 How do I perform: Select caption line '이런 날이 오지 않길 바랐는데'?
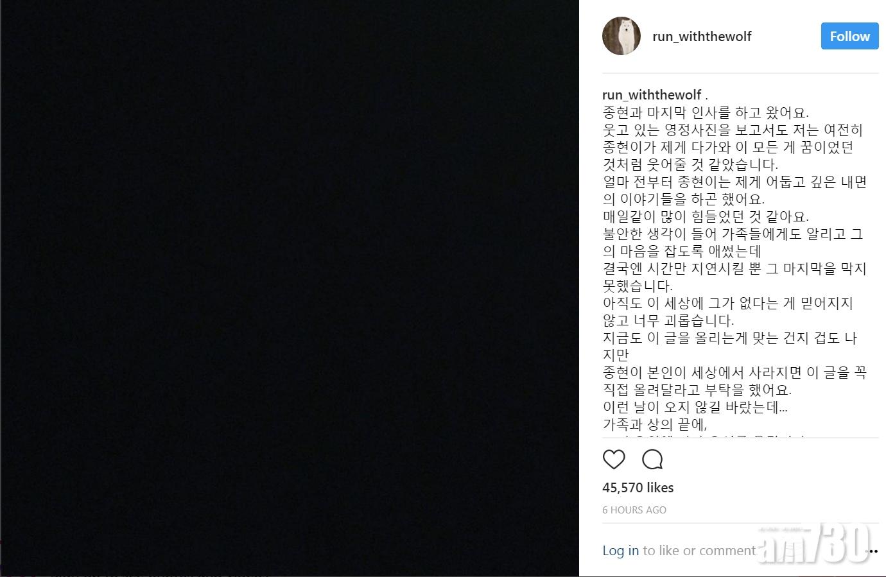pyautogui.click(x=695, y=407)
